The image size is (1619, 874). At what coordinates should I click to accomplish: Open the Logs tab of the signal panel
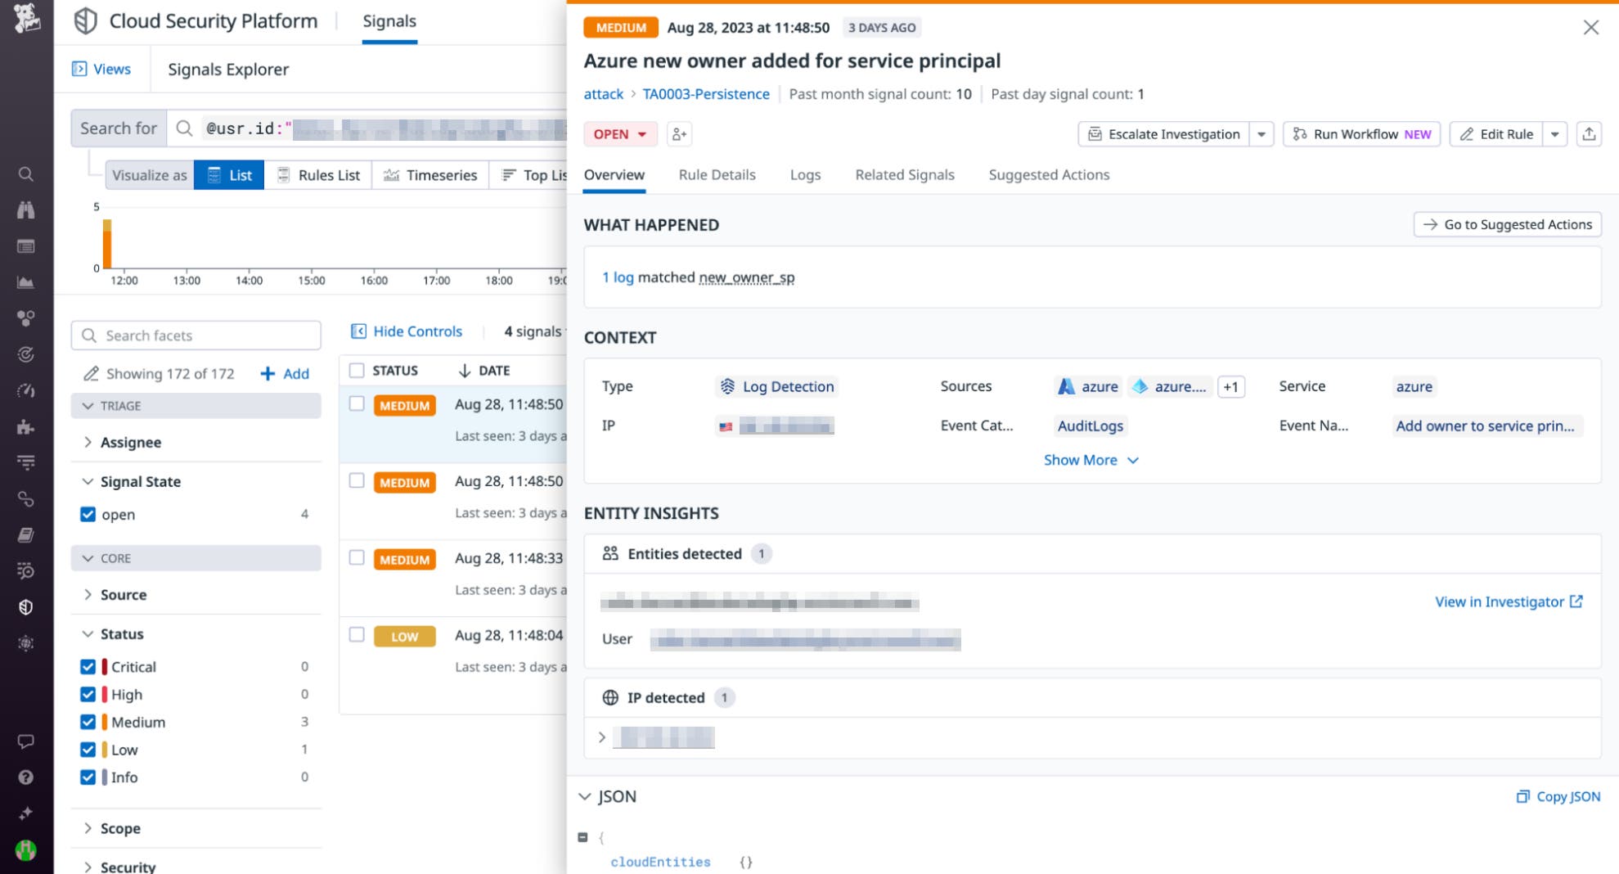coord(805,174)
